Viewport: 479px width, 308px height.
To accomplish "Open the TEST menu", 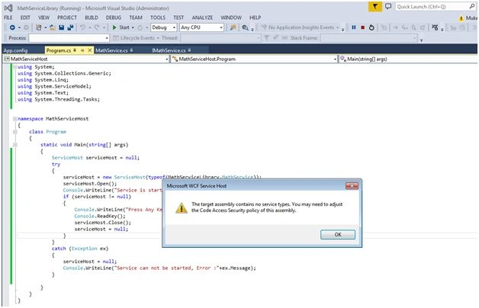I will click(x=178, y=18).
